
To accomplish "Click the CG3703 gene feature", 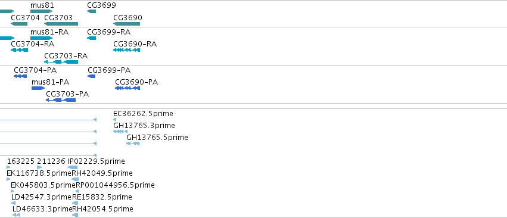I will (61, 24).
